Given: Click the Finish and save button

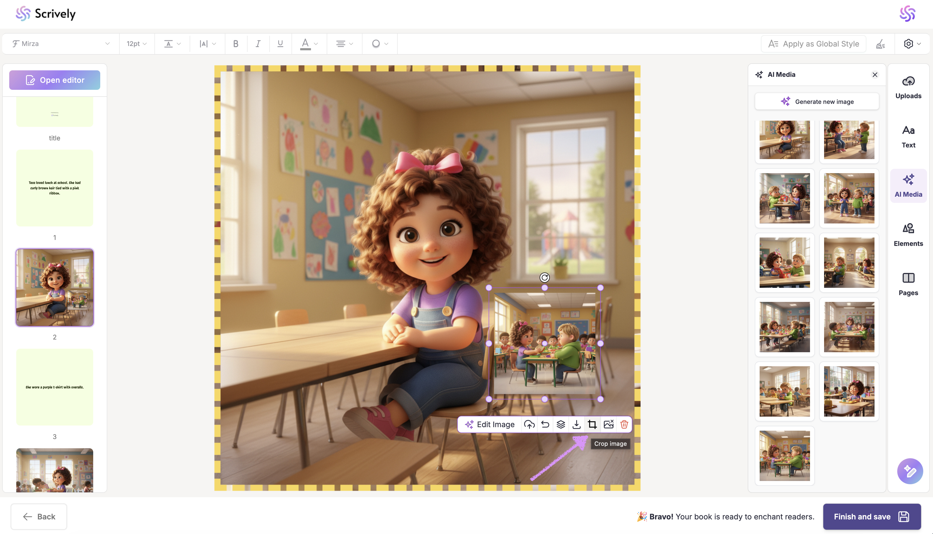Looking at the screenshot, I should tap(871, 516).
